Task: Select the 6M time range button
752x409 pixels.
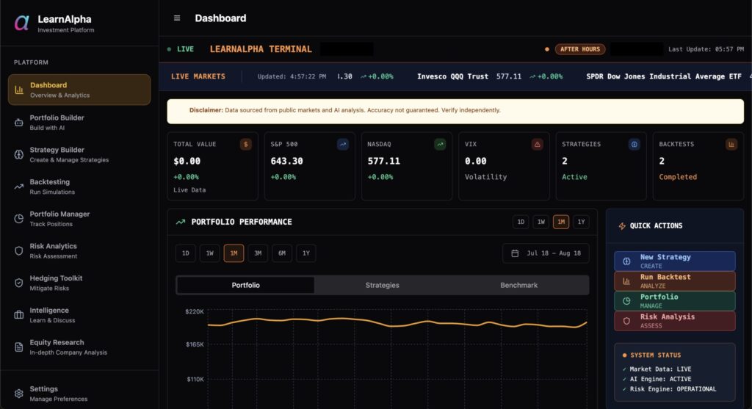Action: (281, 253)
